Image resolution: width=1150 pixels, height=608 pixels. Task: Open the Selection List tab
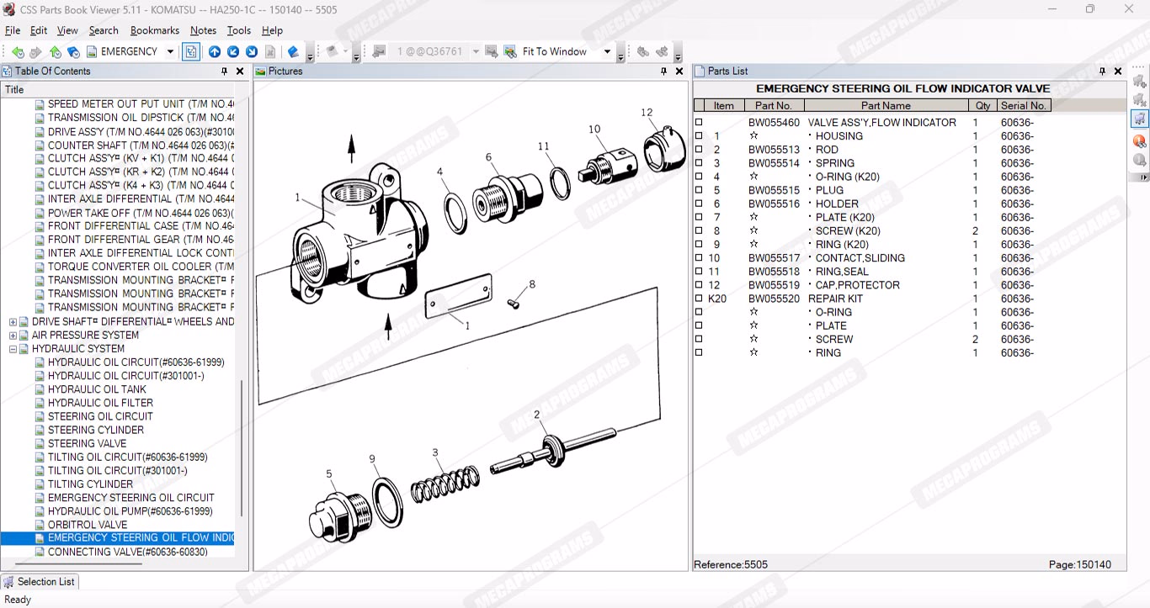(x=39, y=582)
